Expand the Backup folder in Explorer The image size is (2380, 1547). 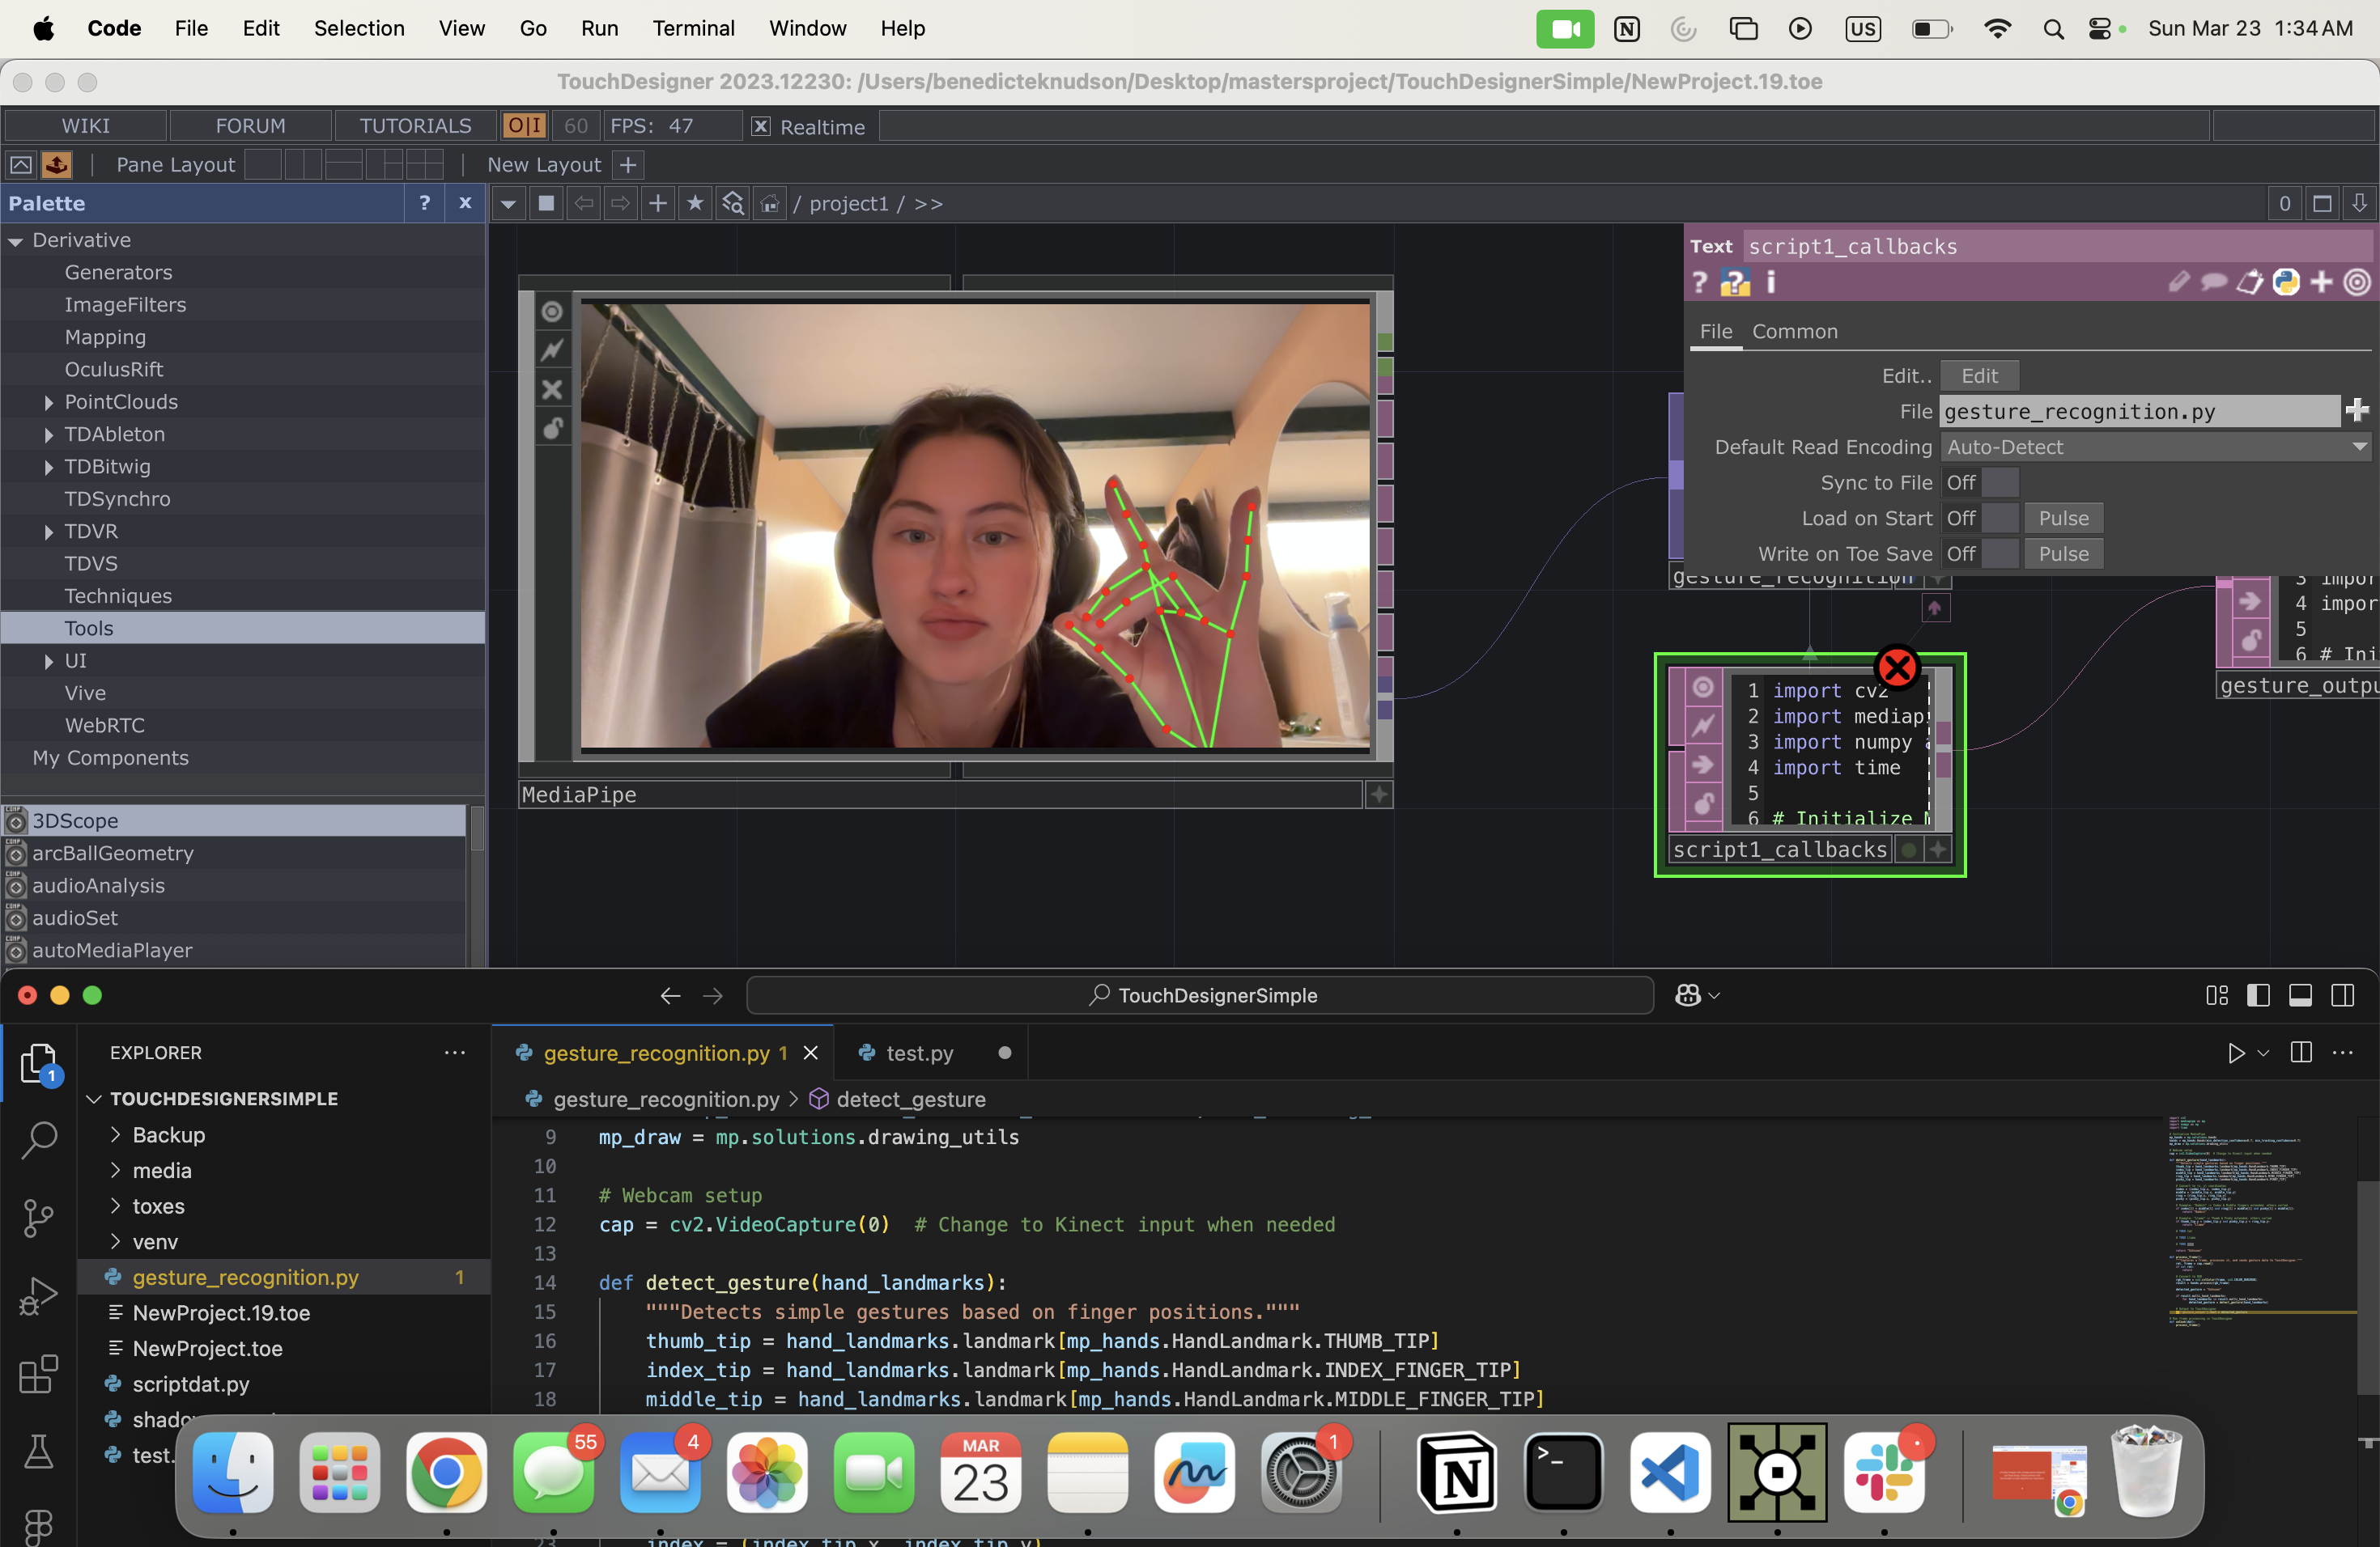tap(116, 1134)
